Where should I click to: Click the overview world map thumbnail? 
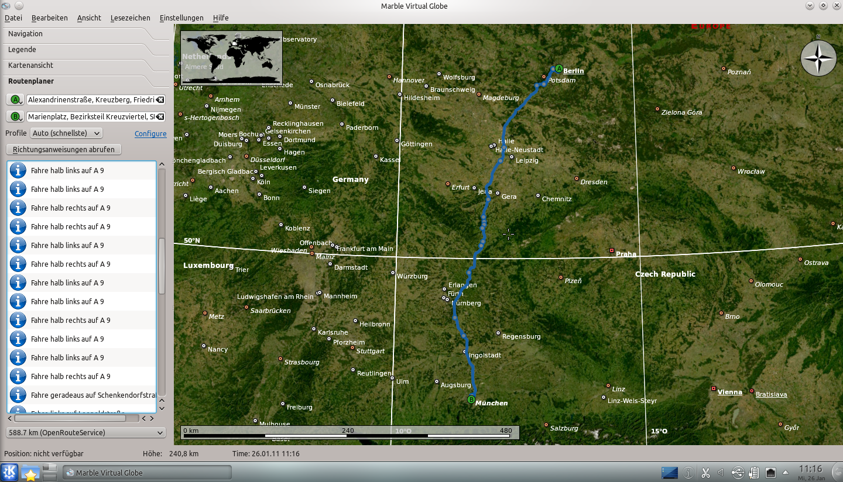click(231, 58)
